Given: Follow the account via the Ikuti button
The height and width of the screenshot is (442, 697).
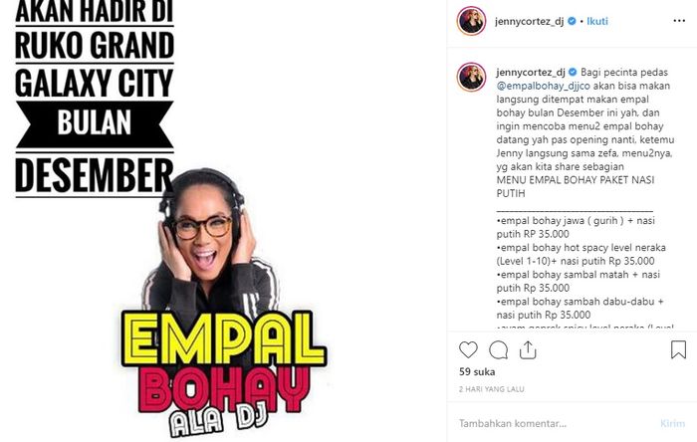Looking at the screenshot, I should (597, 21).
